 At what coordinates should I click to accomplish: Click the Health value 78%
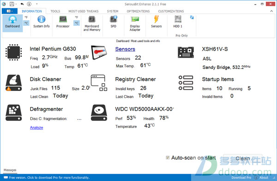point(164,118)
